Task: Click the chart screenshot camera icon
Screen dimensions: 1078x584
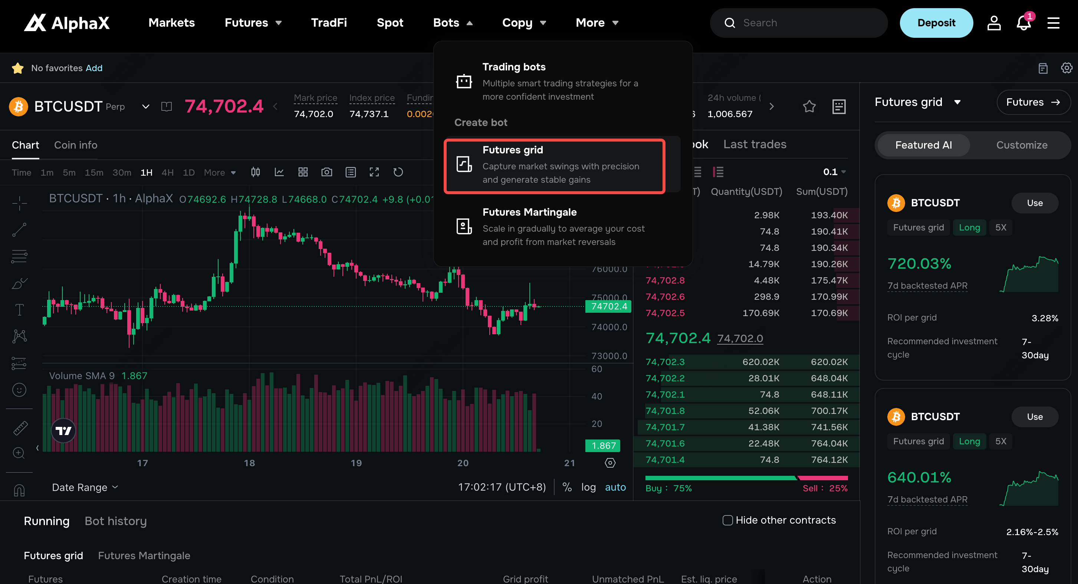Action: pos(326,172)
